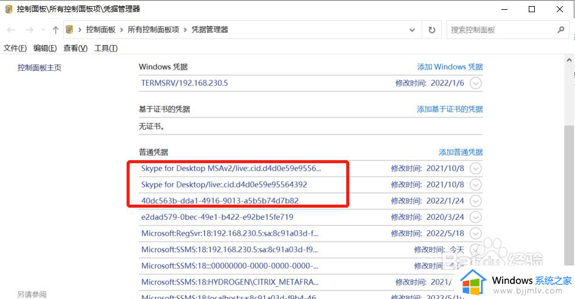Click the scrollbar up arrow
The image size is (575, 299).
coord(569,60)
